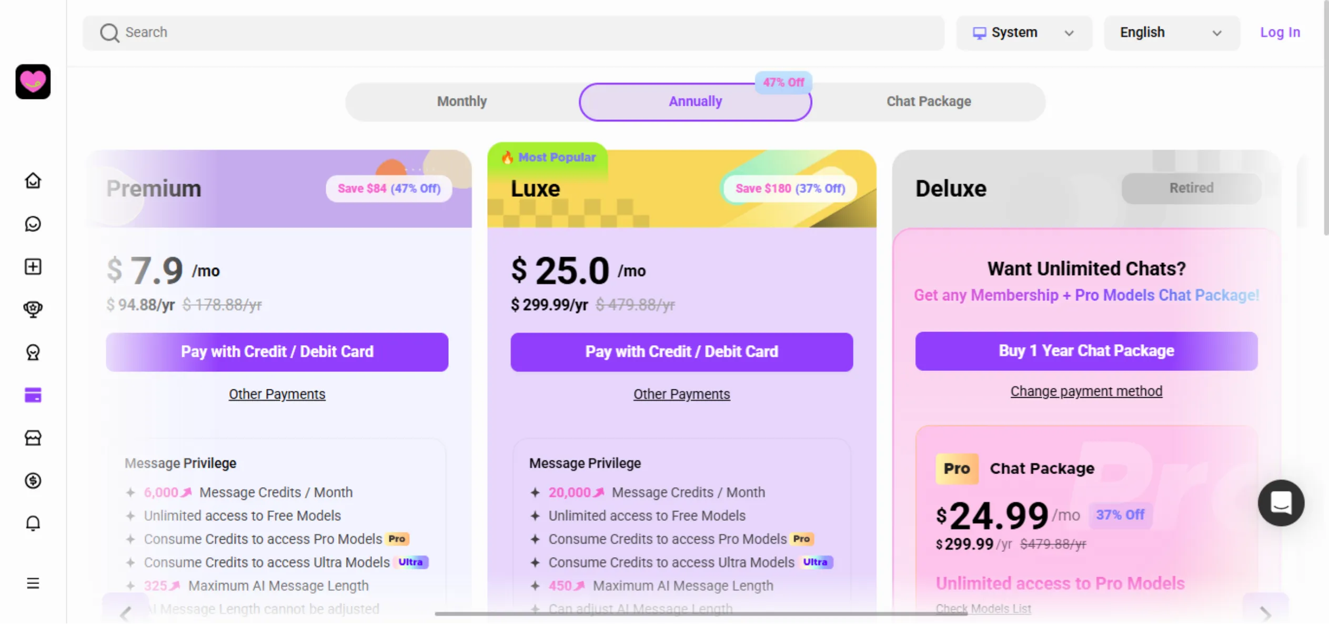Click the create plus-square sidebar icon

tap(33, 267)
